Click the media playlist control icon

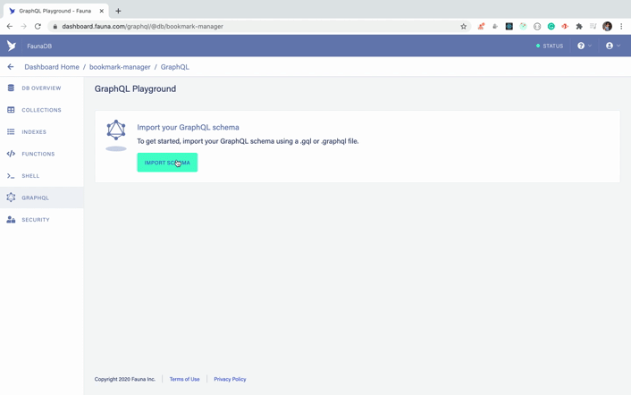click(x=593, y=27)
